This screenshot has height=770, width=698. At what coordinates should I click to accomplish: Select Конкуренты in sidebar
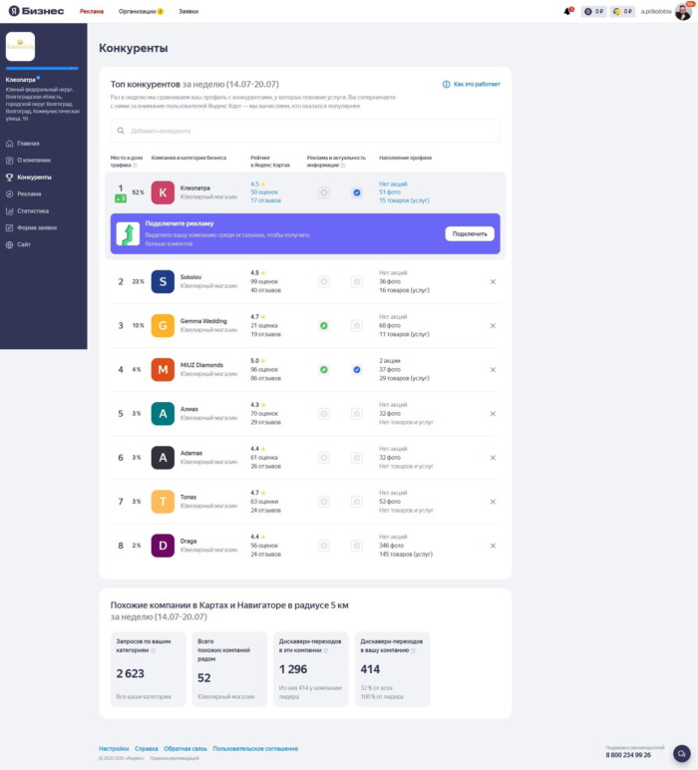pos(34,177)
